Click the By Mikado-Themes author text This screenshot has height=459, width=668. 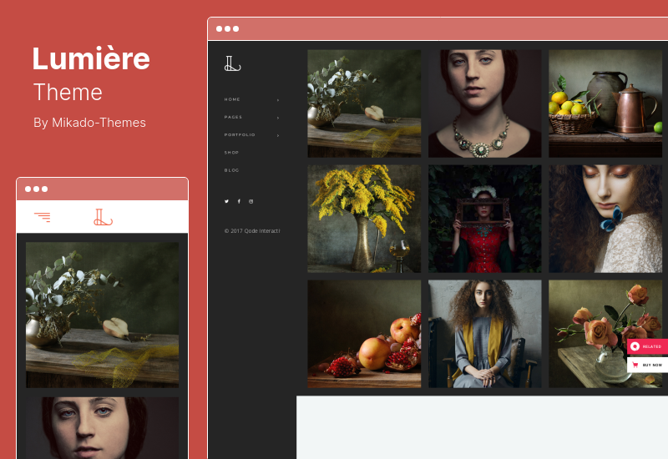[89, 123]
